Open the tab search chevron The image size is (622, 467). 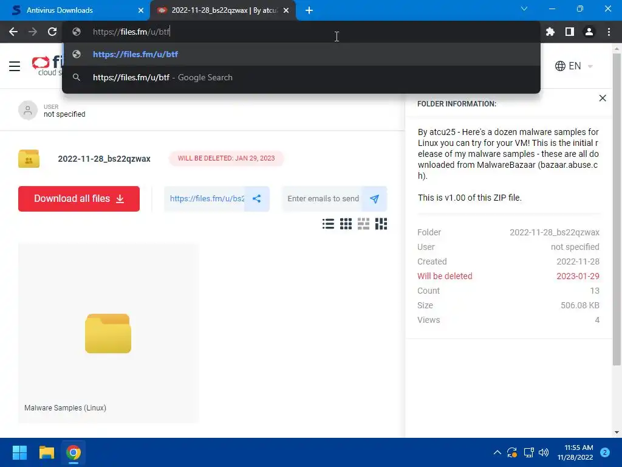[x=524, y=9]
